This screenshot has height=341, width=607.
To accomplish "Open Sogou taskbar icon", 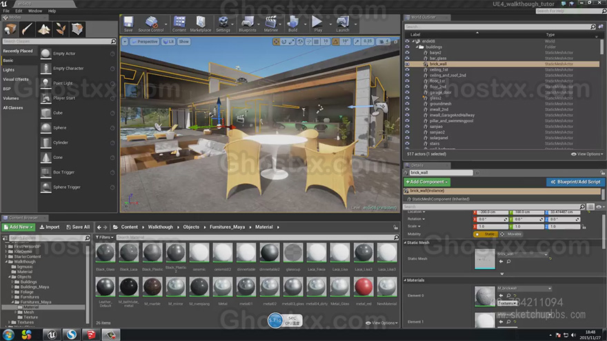I will pos(71,335).
